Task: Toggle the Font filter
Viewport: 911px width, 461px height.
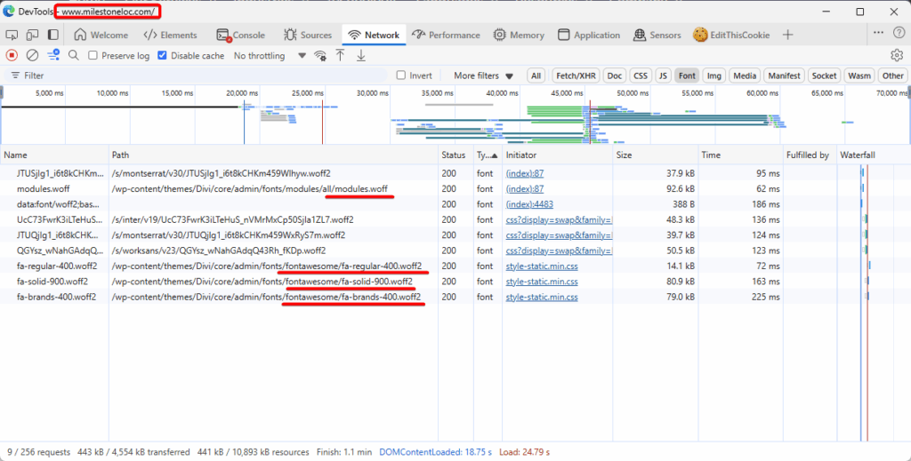Action: (x=687, y=76)
